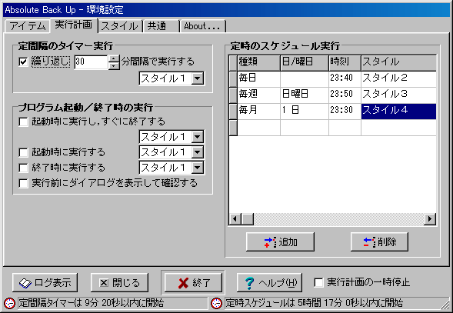
Task: Switch to the アイテム tab
Action: (28, 26)
